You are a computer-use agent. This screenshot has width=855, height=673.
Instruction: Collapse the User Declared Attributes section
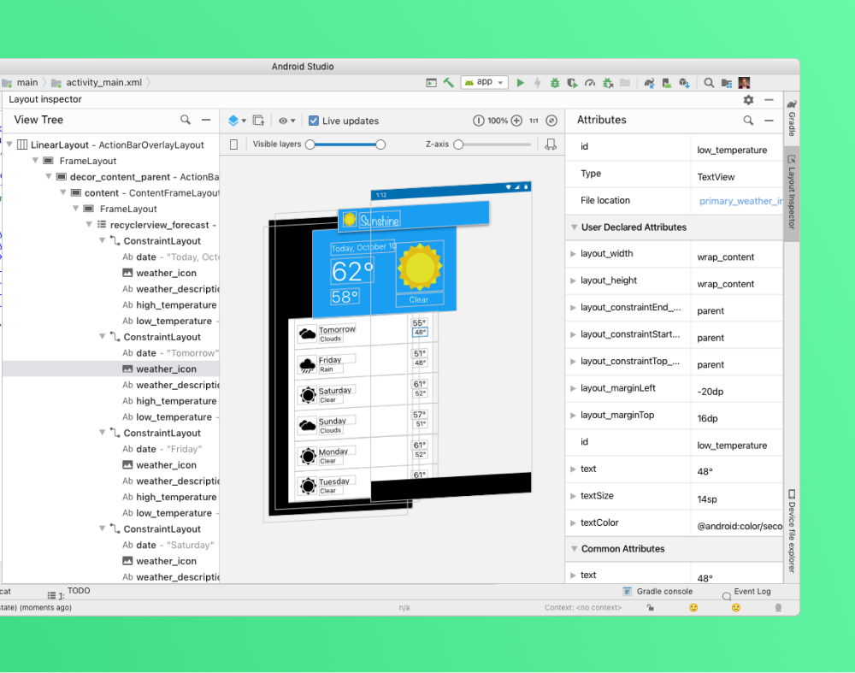(x=574, y=227)
